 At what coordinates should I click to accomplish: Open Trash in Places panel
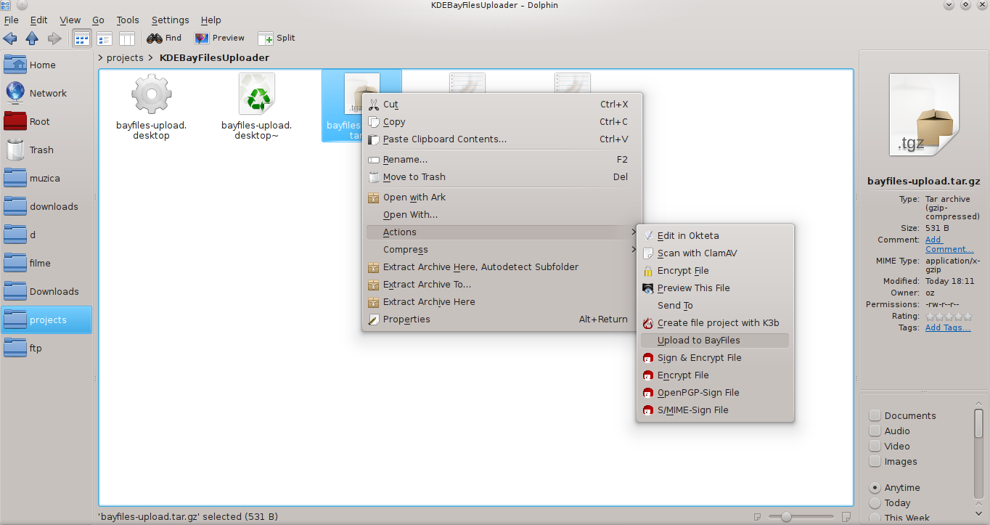(46, 150)
